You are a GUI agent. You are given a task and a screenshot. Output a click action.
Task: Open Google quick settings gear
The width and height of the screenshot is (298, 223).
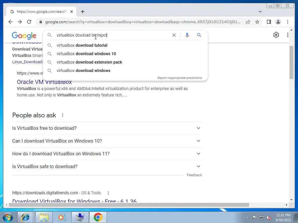pos(276,35)
